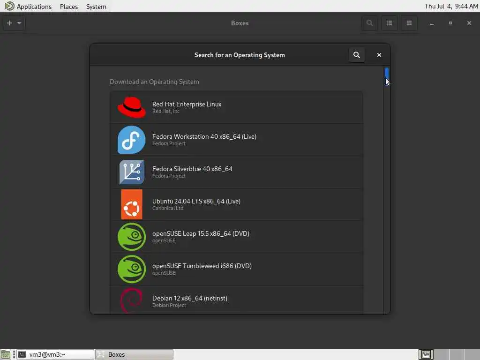Open search in the operating system dialog
480x360 pixels.
coord(357,55)
